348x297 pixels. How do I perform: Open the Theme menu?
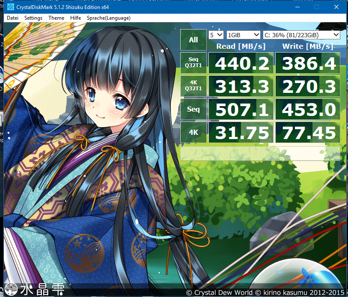click(x=57, y=18)
